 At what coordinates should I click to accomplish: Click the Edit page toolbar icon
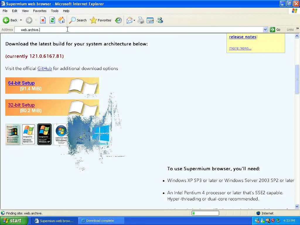[150, 20]
